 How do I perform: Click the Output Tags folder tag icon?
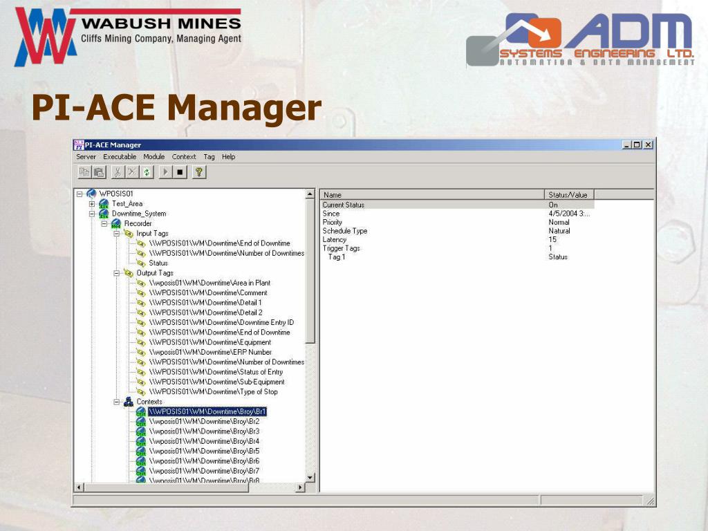129,273
